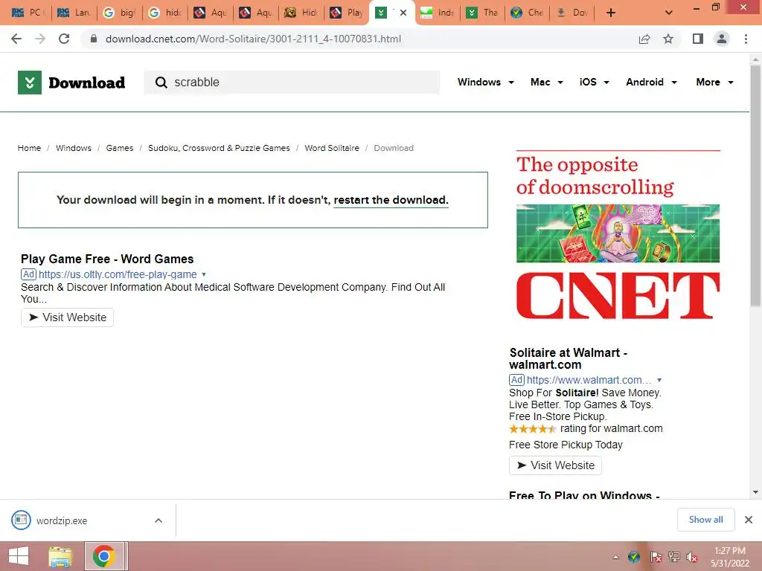The image size is (762, 571).
Task: Open oltly ad options dropdown arrow
Action: [x=204, y=274]
